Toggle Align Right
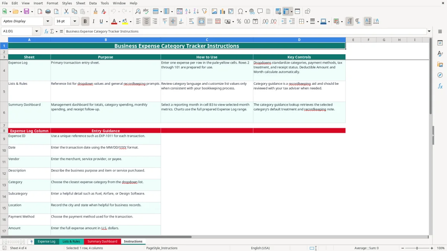Viewport: 447px width, 251px height. pos(155,22)
